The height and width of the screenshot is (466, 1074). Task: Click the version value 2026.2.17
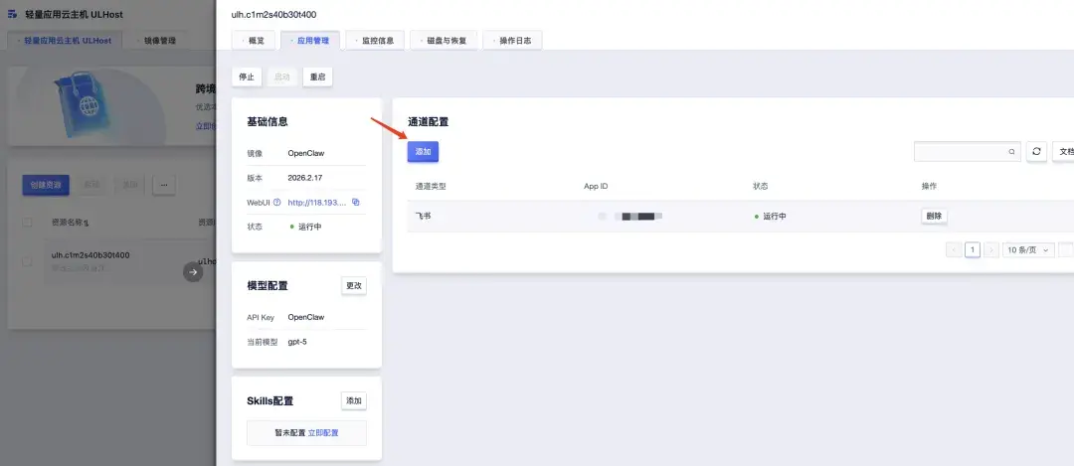tap(305, 177)
